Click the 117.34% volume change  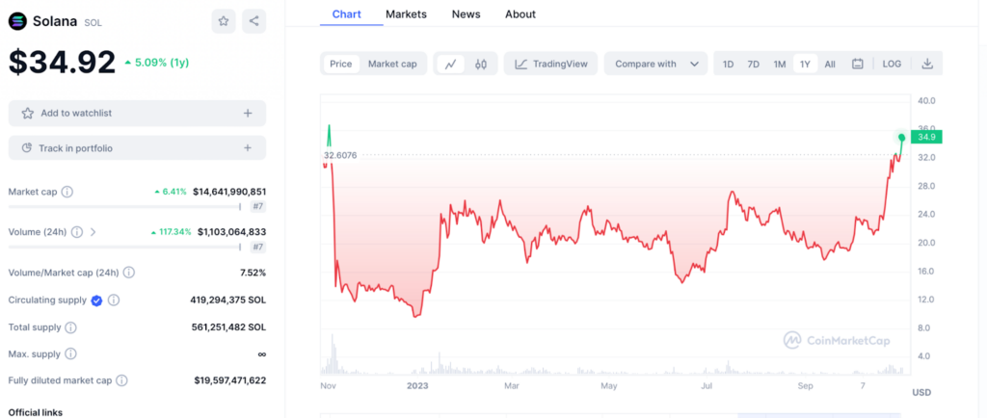pyautogui.click(x=172, y=232)
